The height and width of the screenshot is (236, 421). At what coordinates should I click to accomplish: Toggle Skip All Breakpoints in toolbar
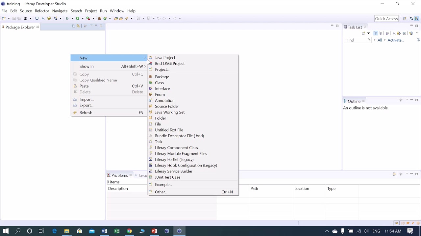tap(43, 18)
